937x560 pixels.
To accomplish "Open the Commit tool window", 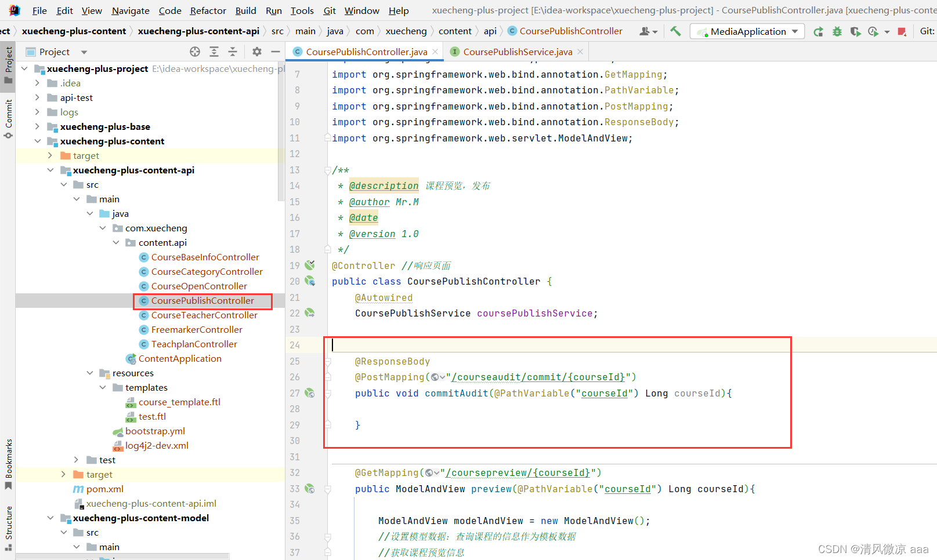I will tap(8, 119).
